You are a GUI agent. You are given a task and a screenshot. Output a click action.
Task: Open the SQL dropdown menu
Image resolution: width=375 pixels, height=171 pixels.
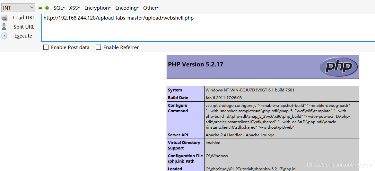59,8
